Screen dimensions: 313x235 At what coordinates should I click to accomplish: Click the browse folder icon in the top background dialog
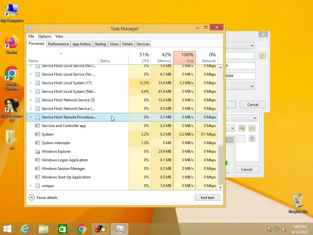pos(263,56)
